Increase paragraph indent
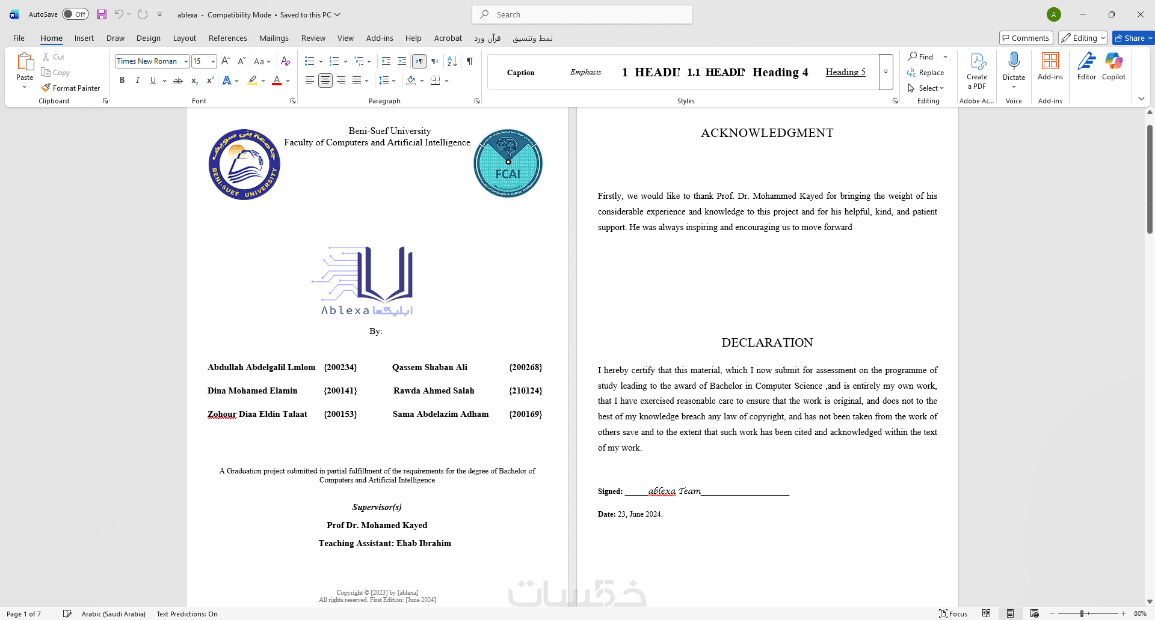The width and height of the screenshot is (1155, 620). pyautogui.click(x=402, y=61)
